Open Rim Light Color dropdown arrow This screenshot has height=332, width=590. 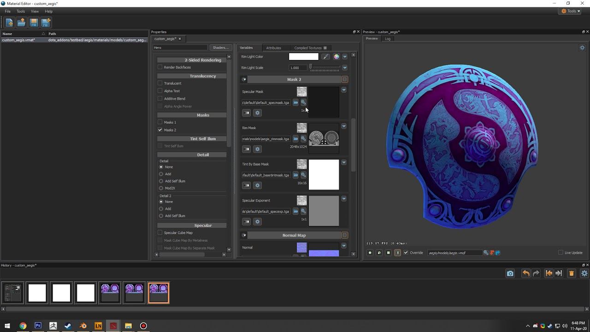pos(344,57)
